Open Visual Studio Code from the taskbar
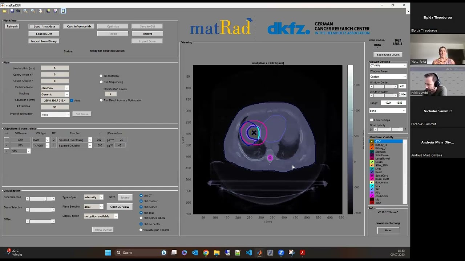This screenshot has width=465, height=261. click(x=249, y=253)
